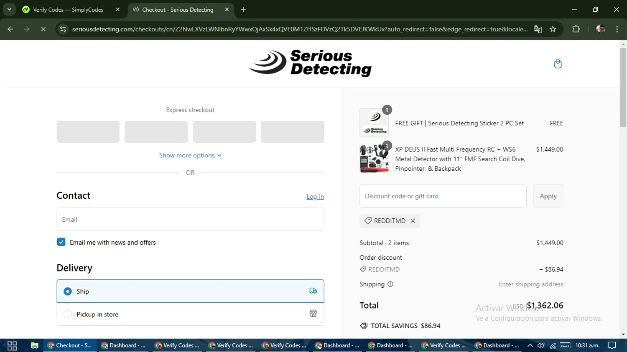627x352 pixels.
Task: Click the Log in link
Action: click(315, 197)
